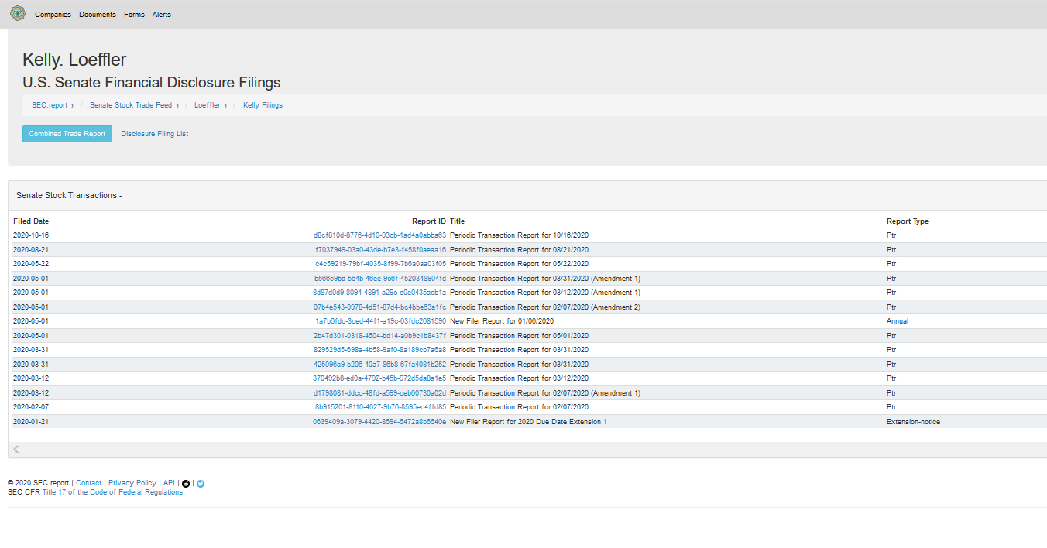Open report ID 07b4e543-0978-4d51-87d4-bc4bbe63a1fc
The height and width of the screenshot is (548, 1047).
[x=379, y=307]
